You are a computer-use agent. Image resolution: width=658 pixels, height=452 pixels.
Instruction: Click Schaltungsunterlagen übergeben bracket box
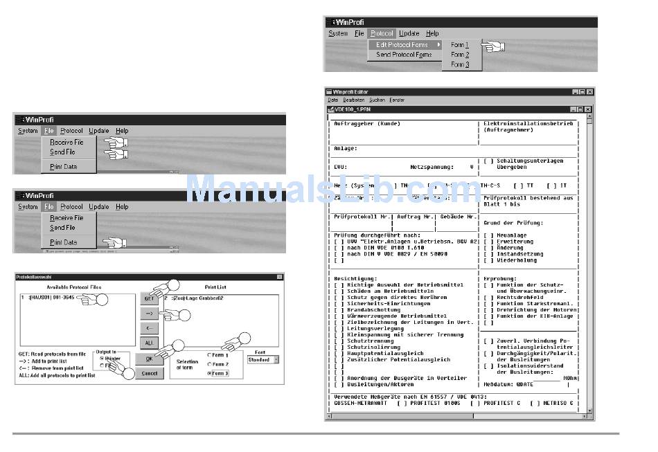pyautogui.click(x=488, y=161)
